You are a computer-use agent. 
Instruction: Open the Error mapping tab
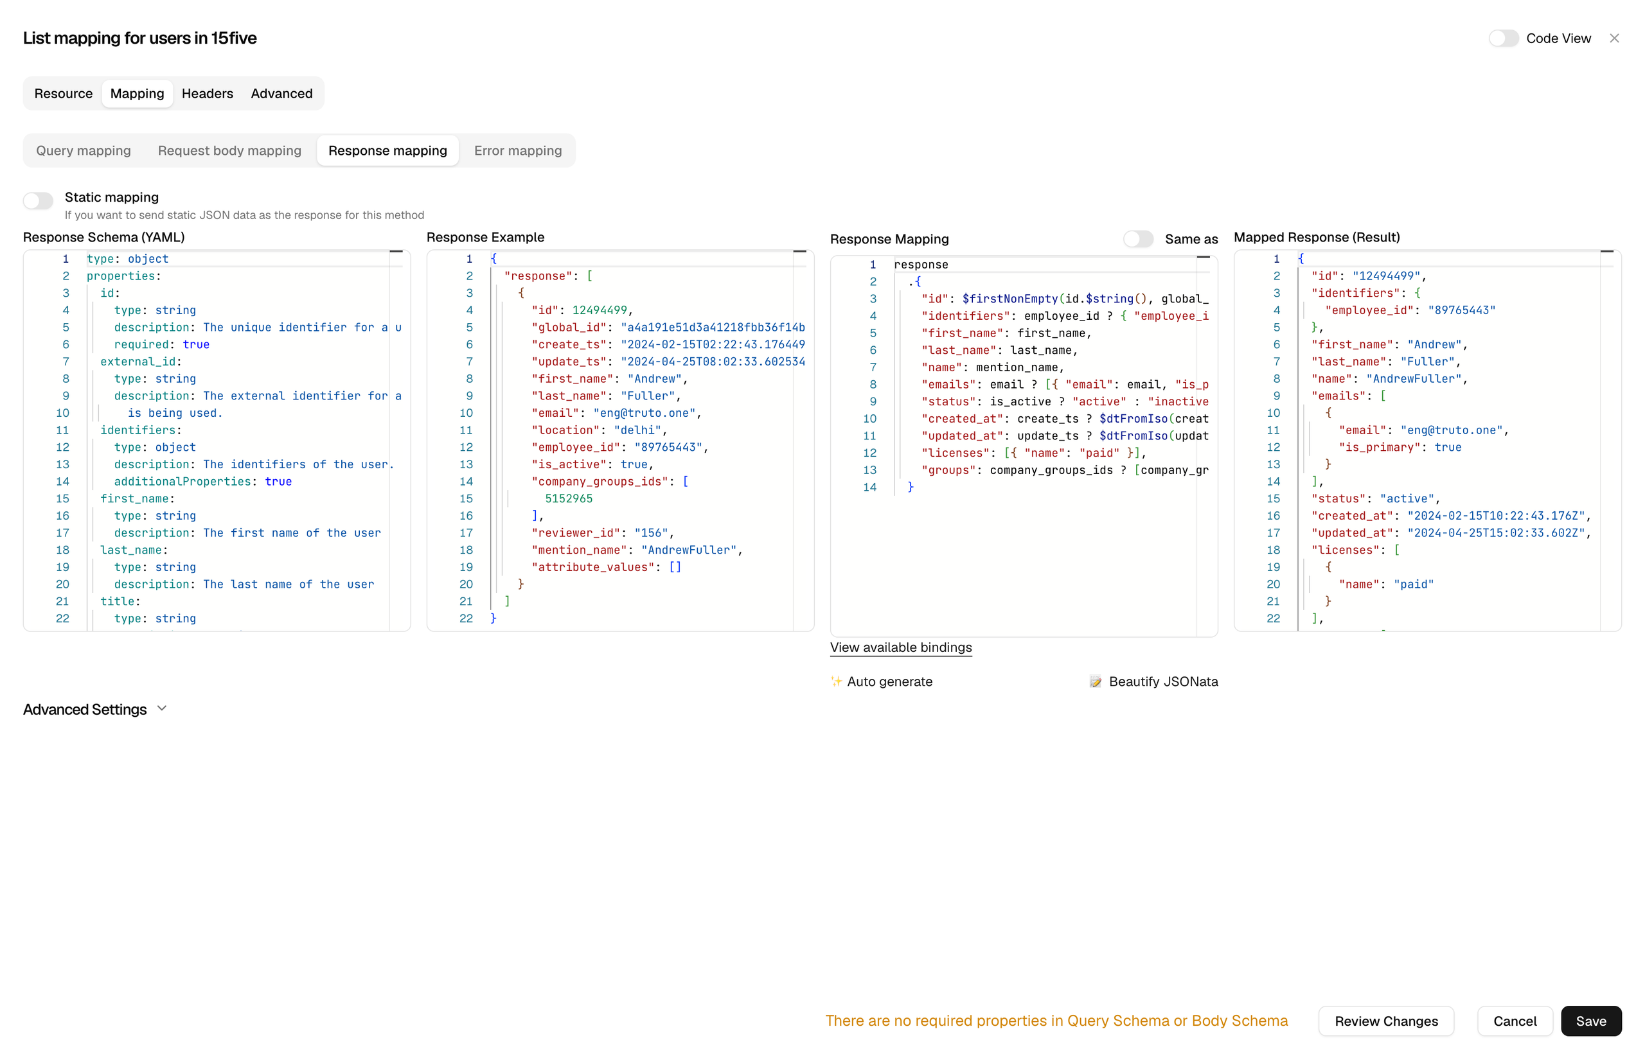click(518, 150)
